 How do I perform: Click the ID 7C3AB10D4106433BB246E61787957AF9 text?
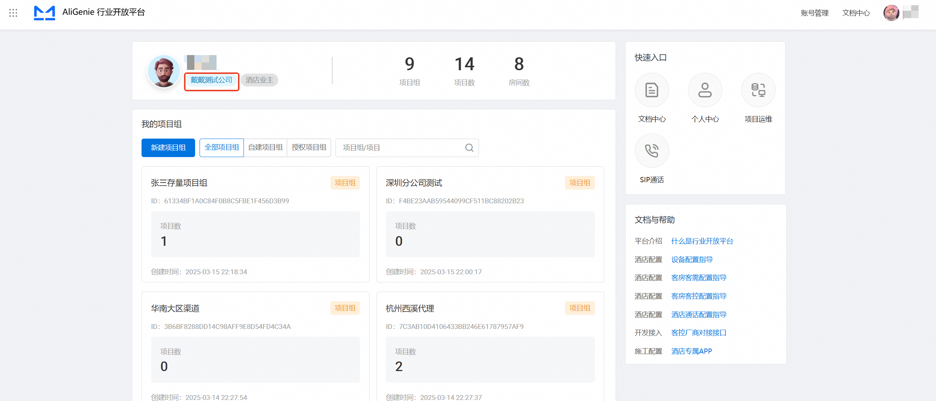(455, 326)
